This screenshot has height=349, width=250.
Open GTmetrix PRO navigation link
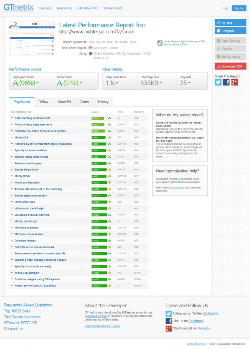(88, 8)
